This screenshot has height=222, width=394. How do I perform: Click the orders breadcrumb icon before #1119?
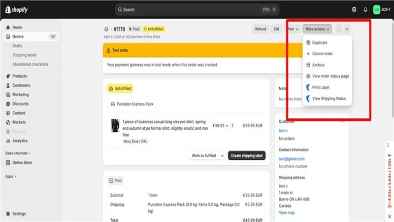tap(106, 29)
